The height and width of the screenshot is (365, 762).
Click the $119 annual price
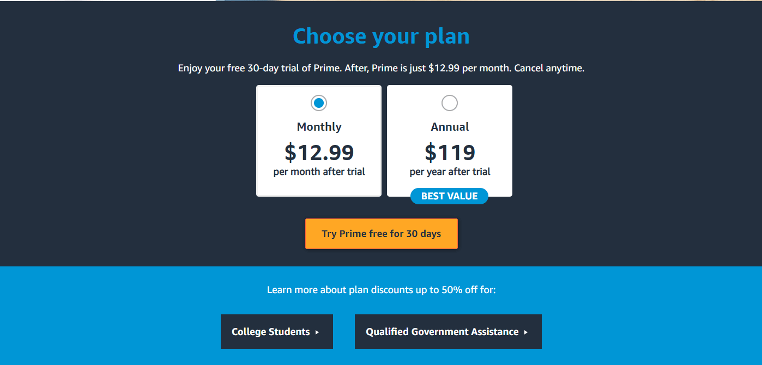coord(450,153)
